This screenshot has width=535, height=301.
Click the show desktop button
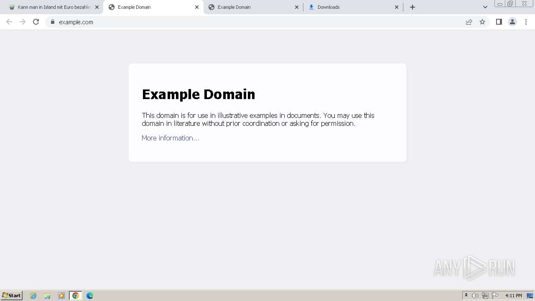pos(530,296)
